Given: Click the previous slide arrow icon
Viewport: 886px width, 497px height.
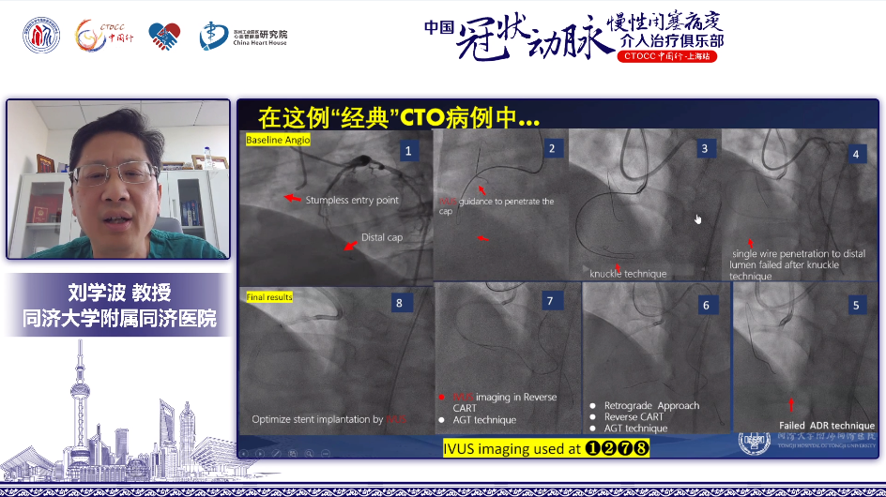Looking at the screenshot, I should coord(245,452).
